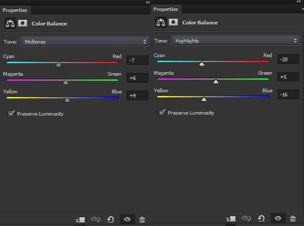This screenshot has height=226, width=304.
Task: Click the Cyan-Red slider handle under Midtones
Action: pyautogui.click(x=58, y=65)
